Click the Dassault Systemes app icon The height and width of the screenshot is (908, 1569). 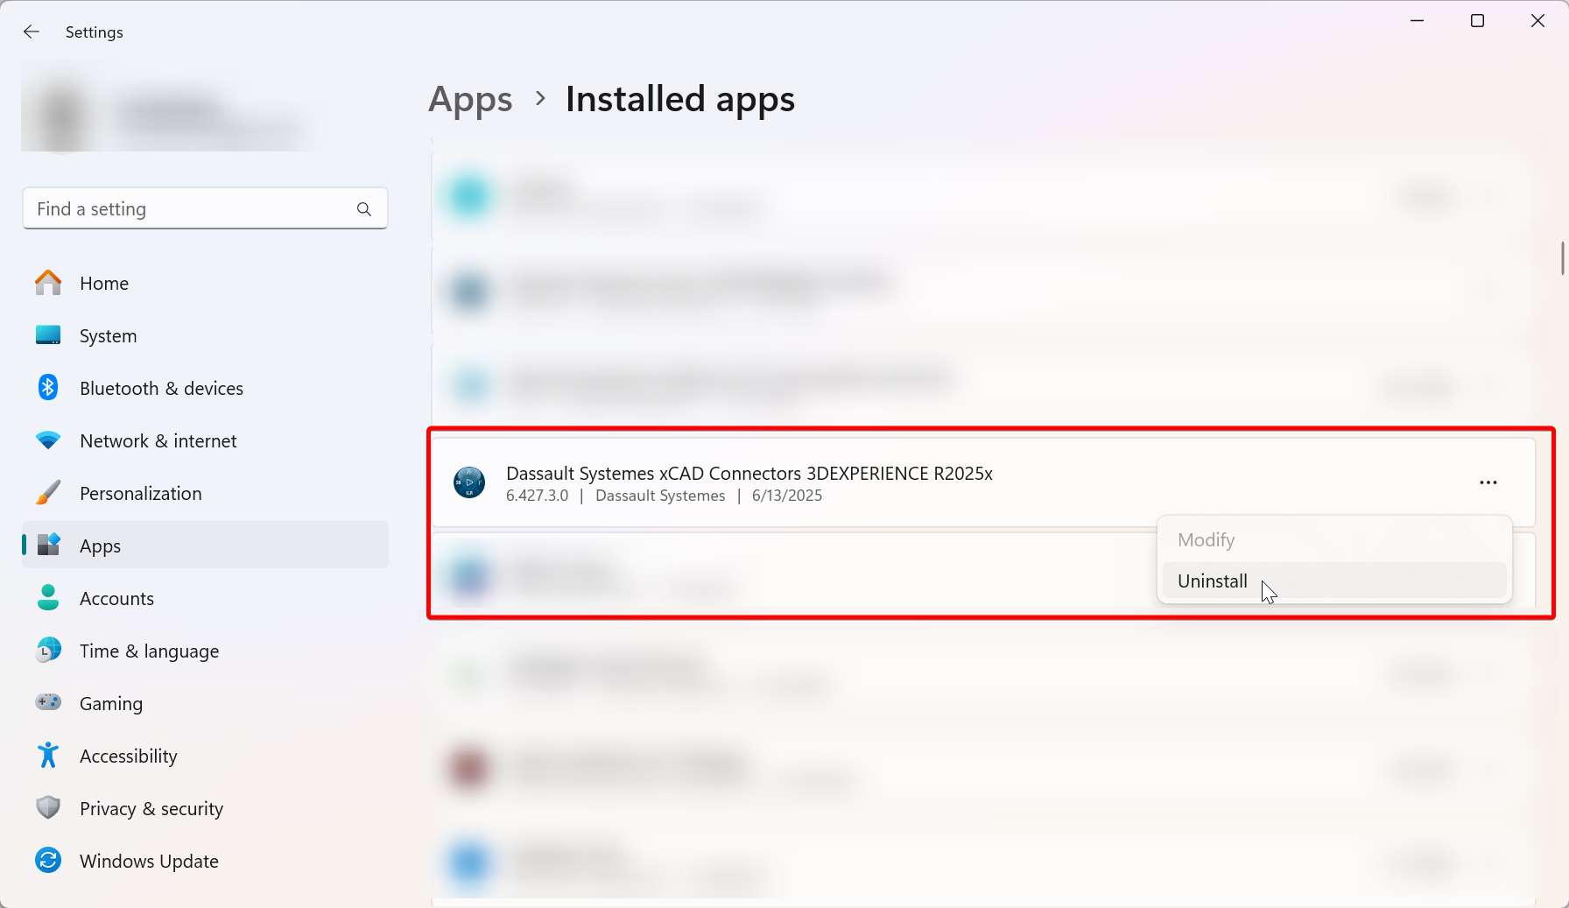point(469,482)
